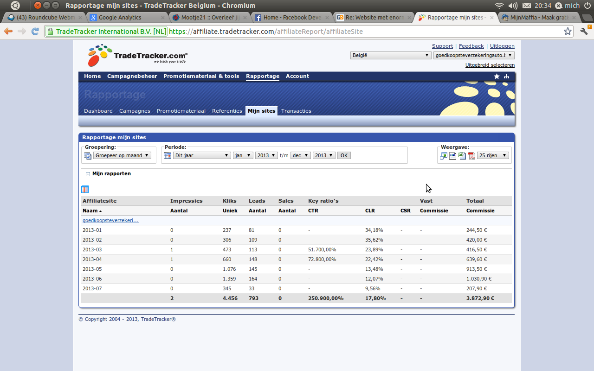Export report as PDF icon
594x371 pixels.
tap(471, 155)
